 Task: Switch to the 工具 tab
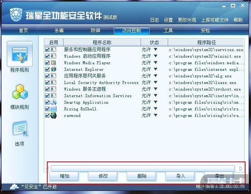point(168,31)
